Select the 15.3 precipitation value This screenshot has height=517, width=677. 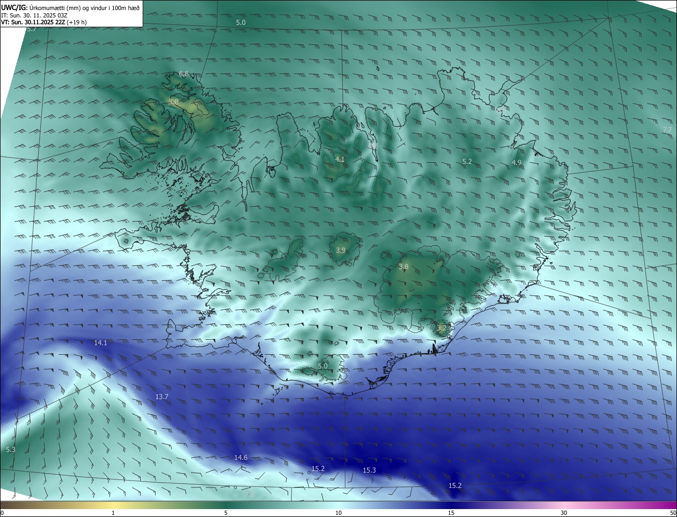369,470
